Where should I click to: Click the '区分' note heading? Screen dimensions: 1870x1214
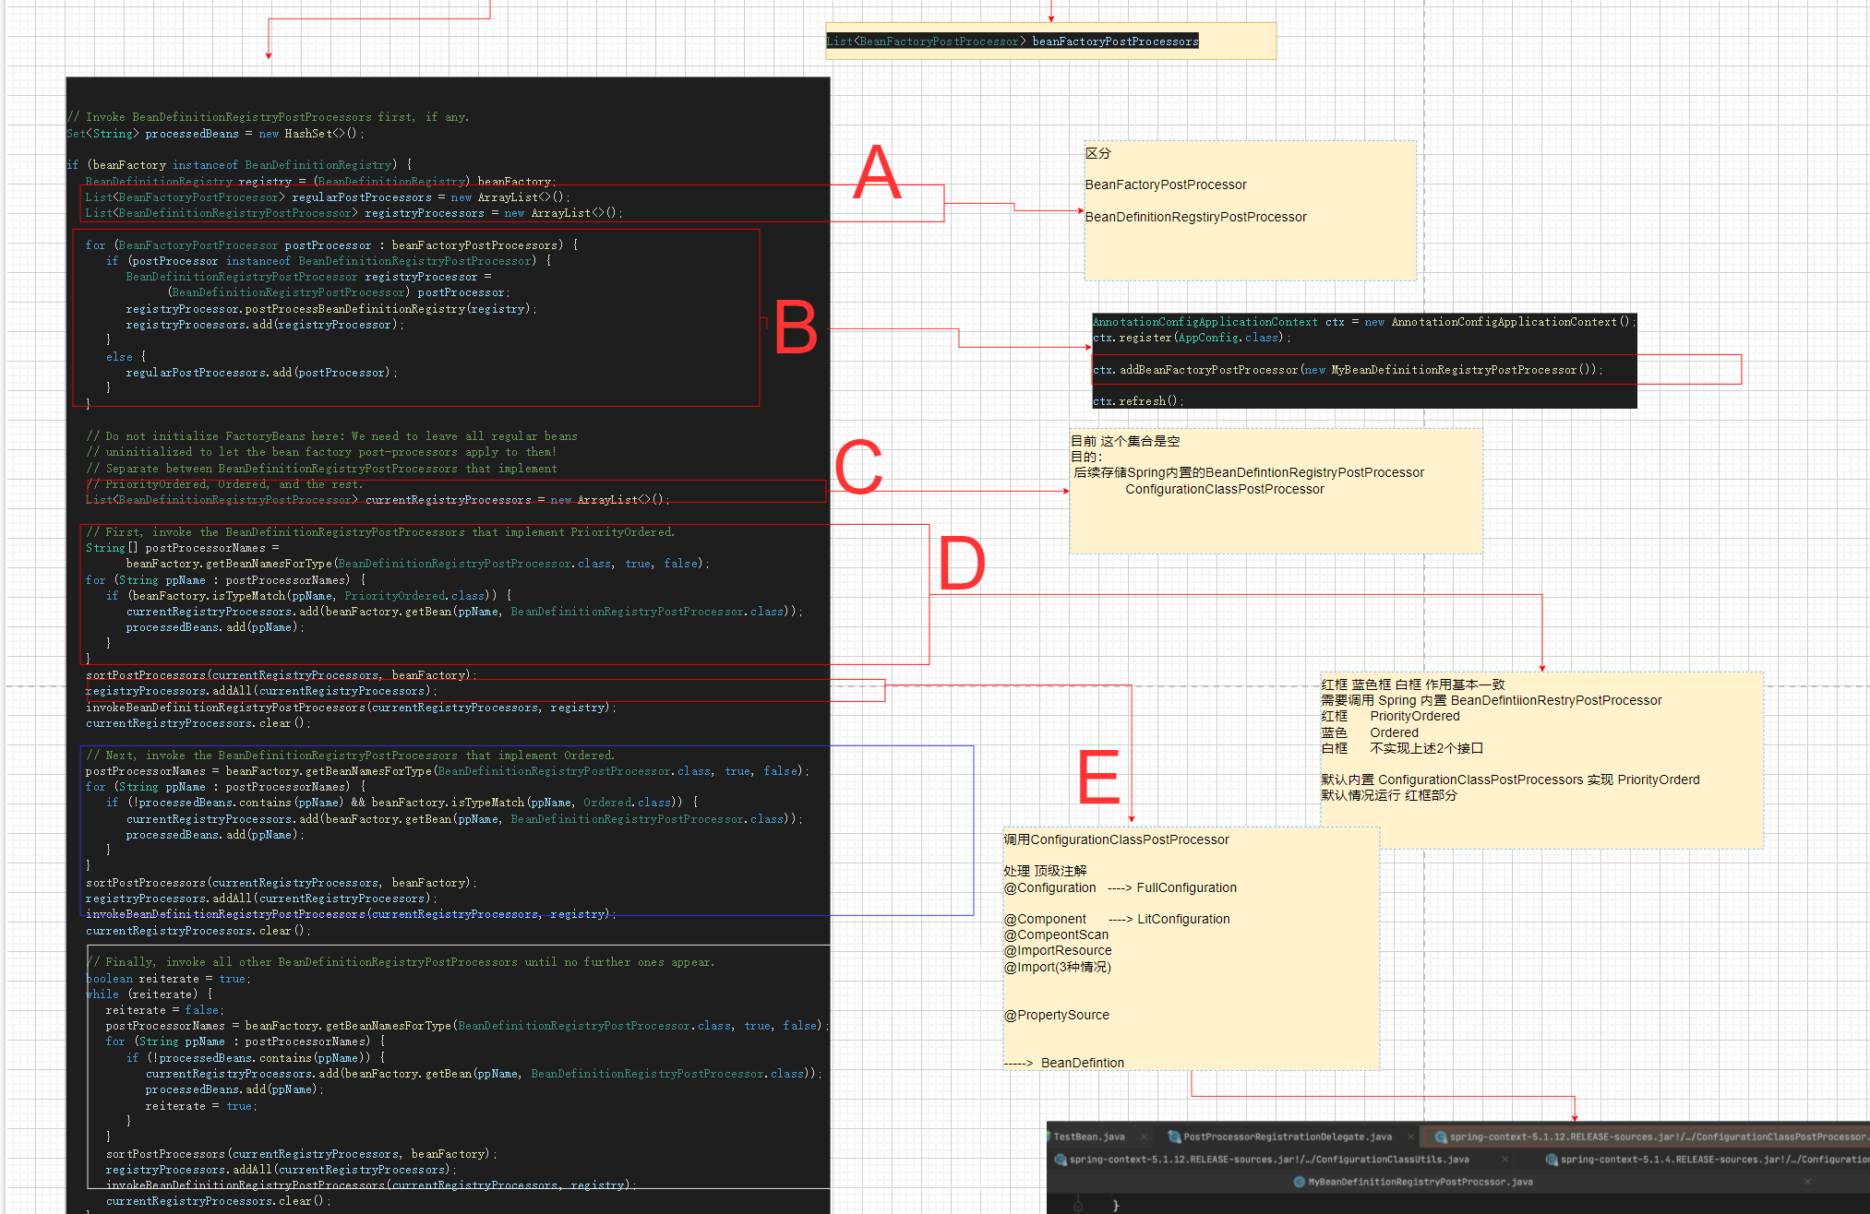[1098, 153]
